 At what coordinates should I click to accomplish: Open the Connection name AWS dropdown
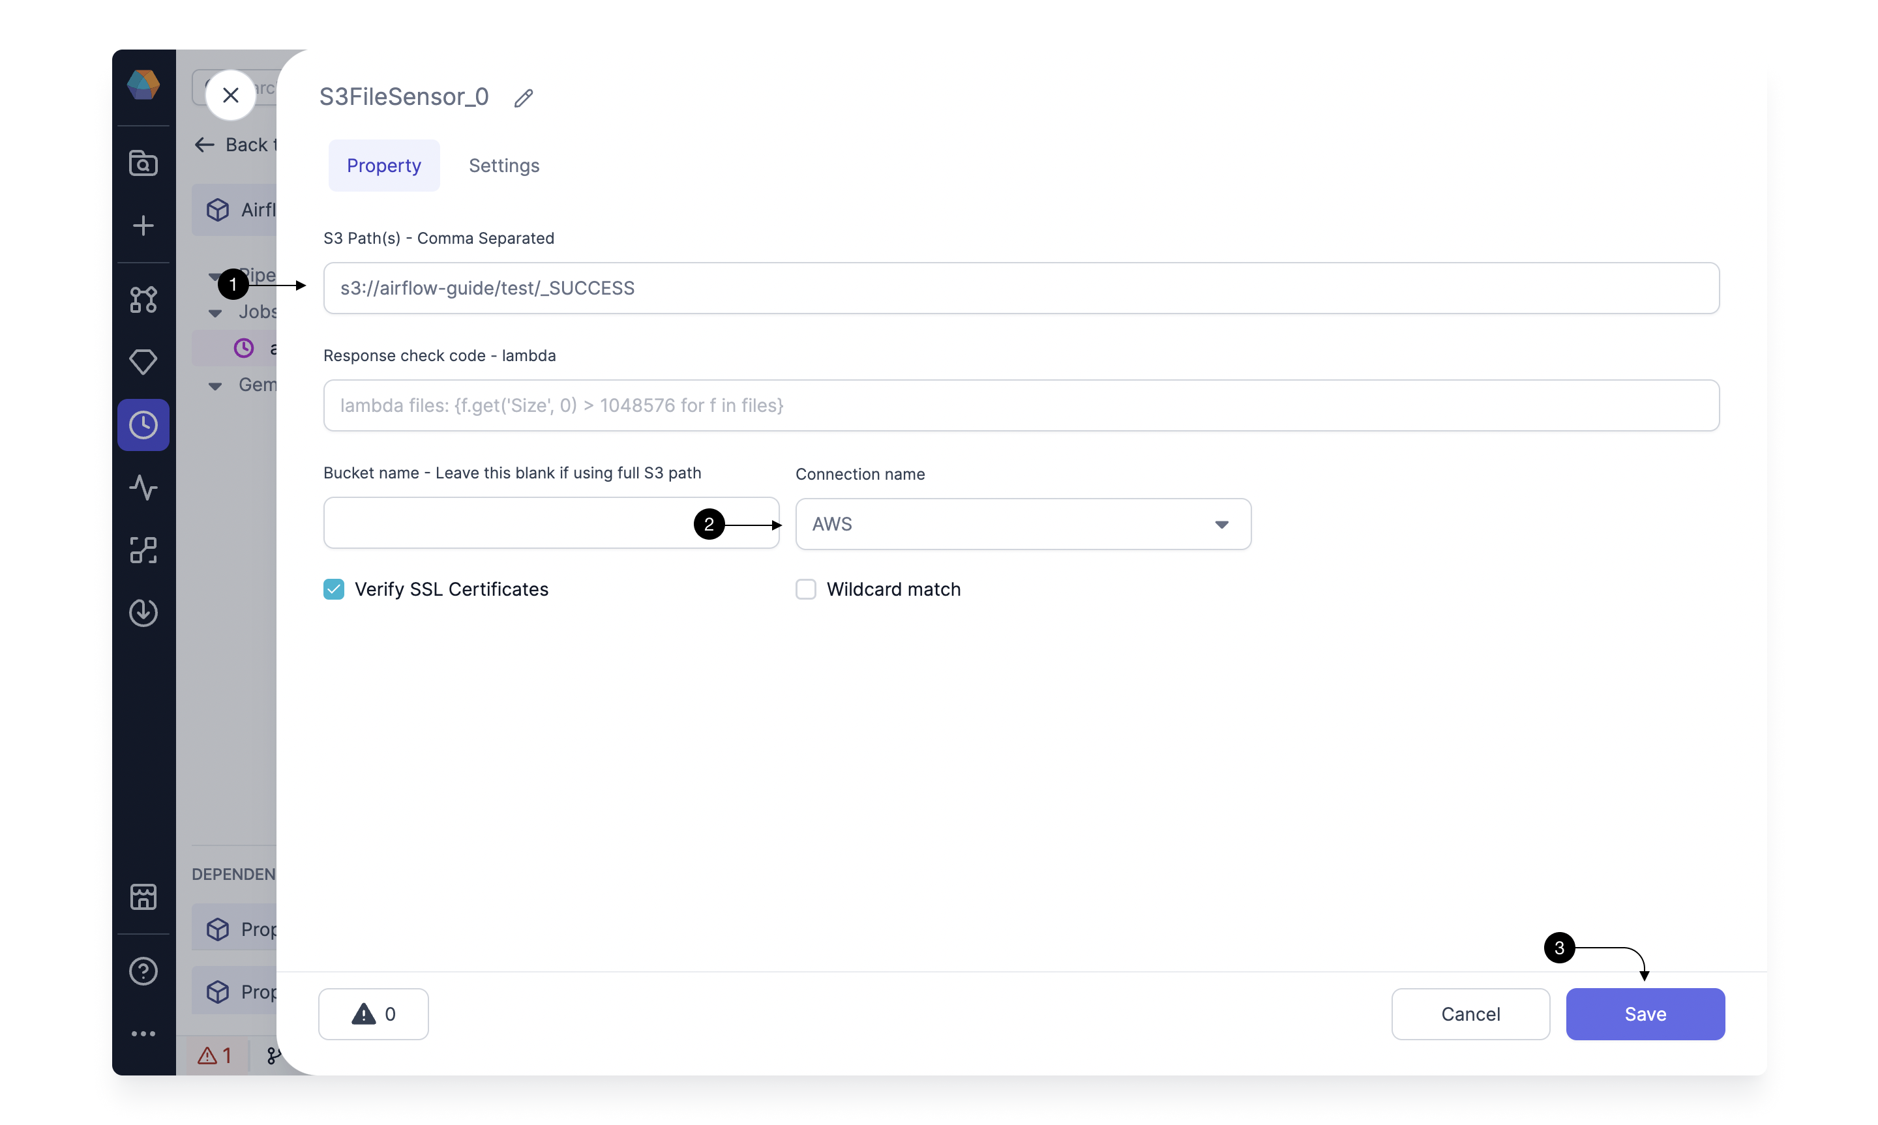pos(1022,524)
